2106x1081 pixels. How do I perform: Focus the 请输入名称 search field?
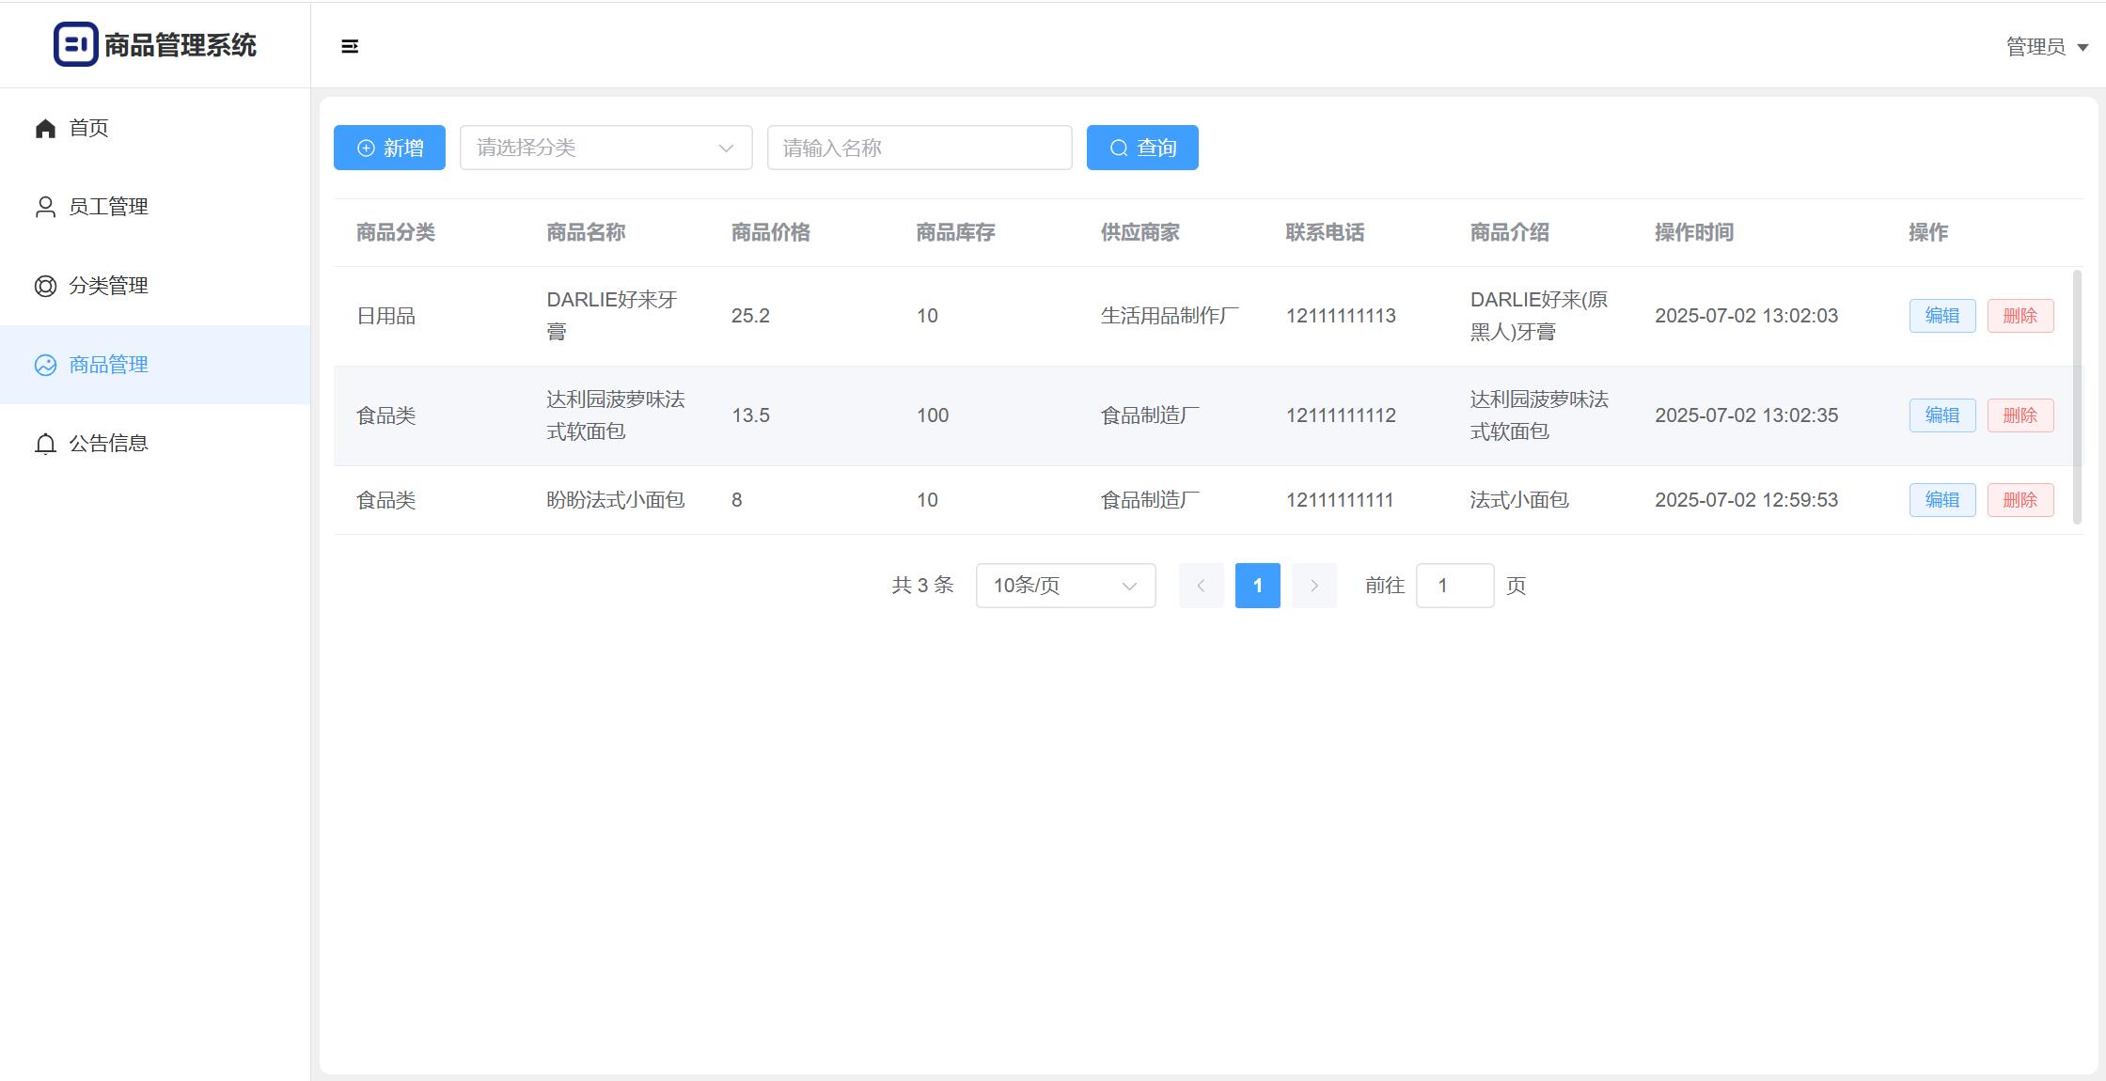919,148
